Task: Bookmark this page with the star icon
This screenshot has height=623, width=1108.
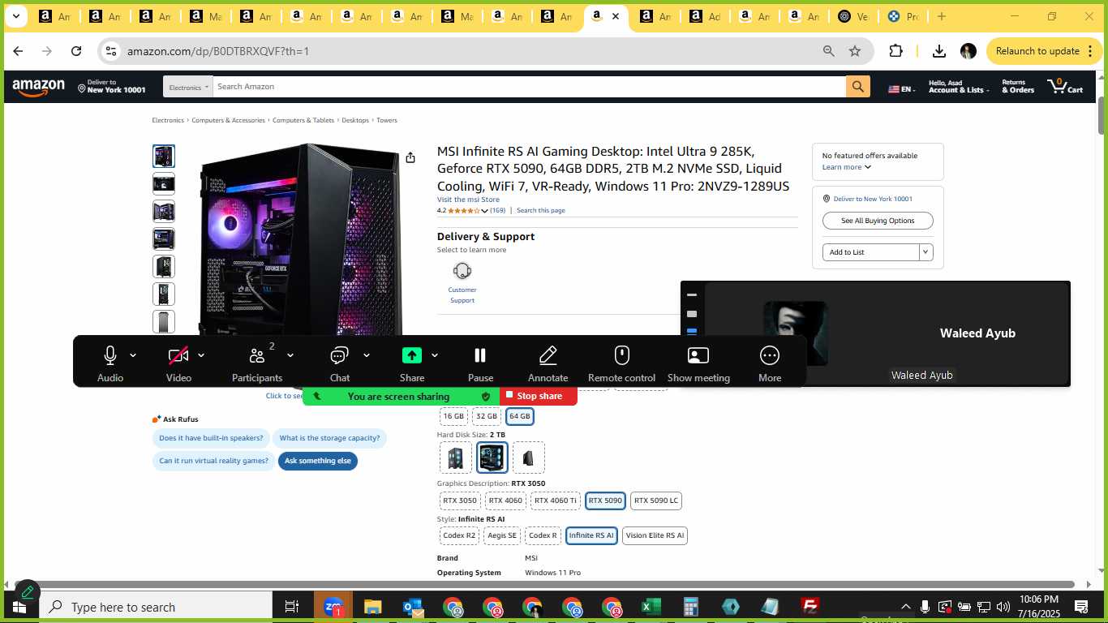Action: pyautogui.click(x=855, y=51)
